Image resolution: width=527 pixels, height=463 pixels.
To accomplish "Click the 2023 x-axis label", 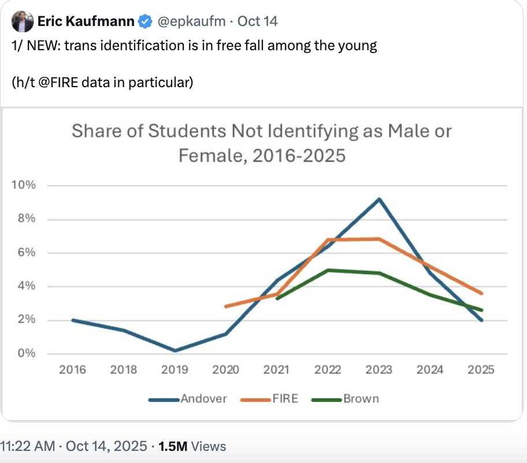I will pos(379,370).
